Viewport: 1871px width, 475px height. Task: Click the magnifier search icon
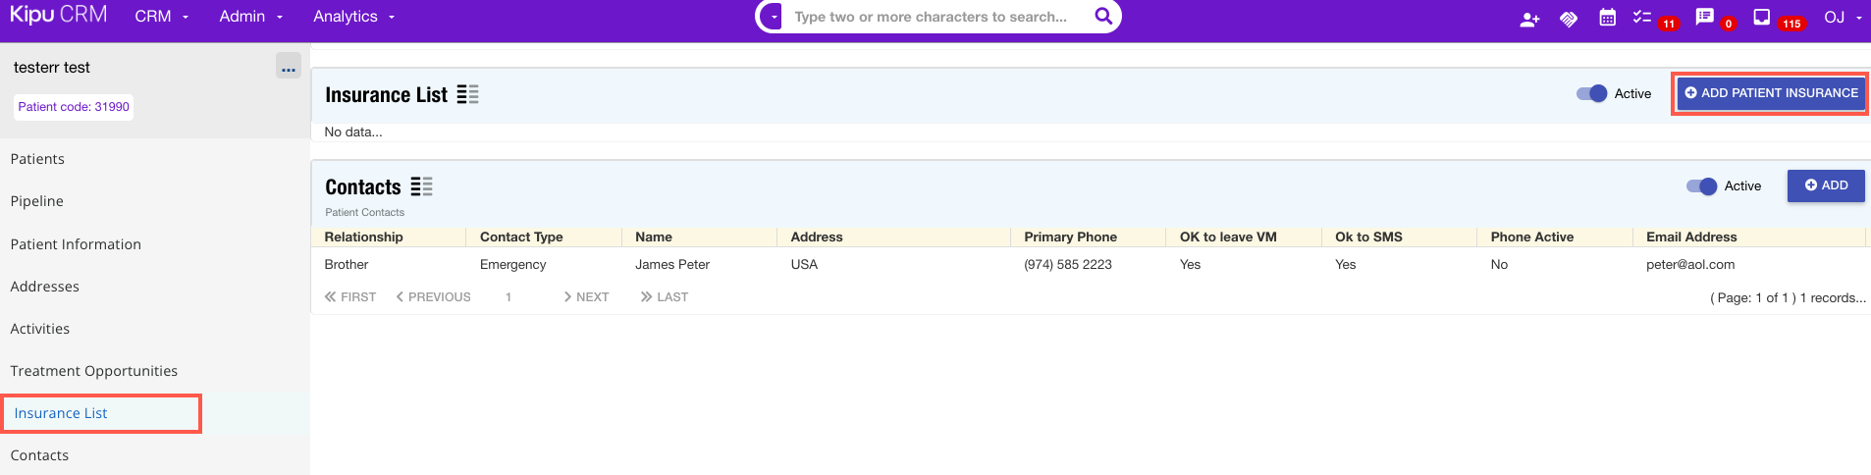click(1103, 17)
